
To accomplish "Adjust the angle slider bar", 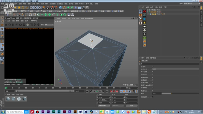I will click(180, 93).
